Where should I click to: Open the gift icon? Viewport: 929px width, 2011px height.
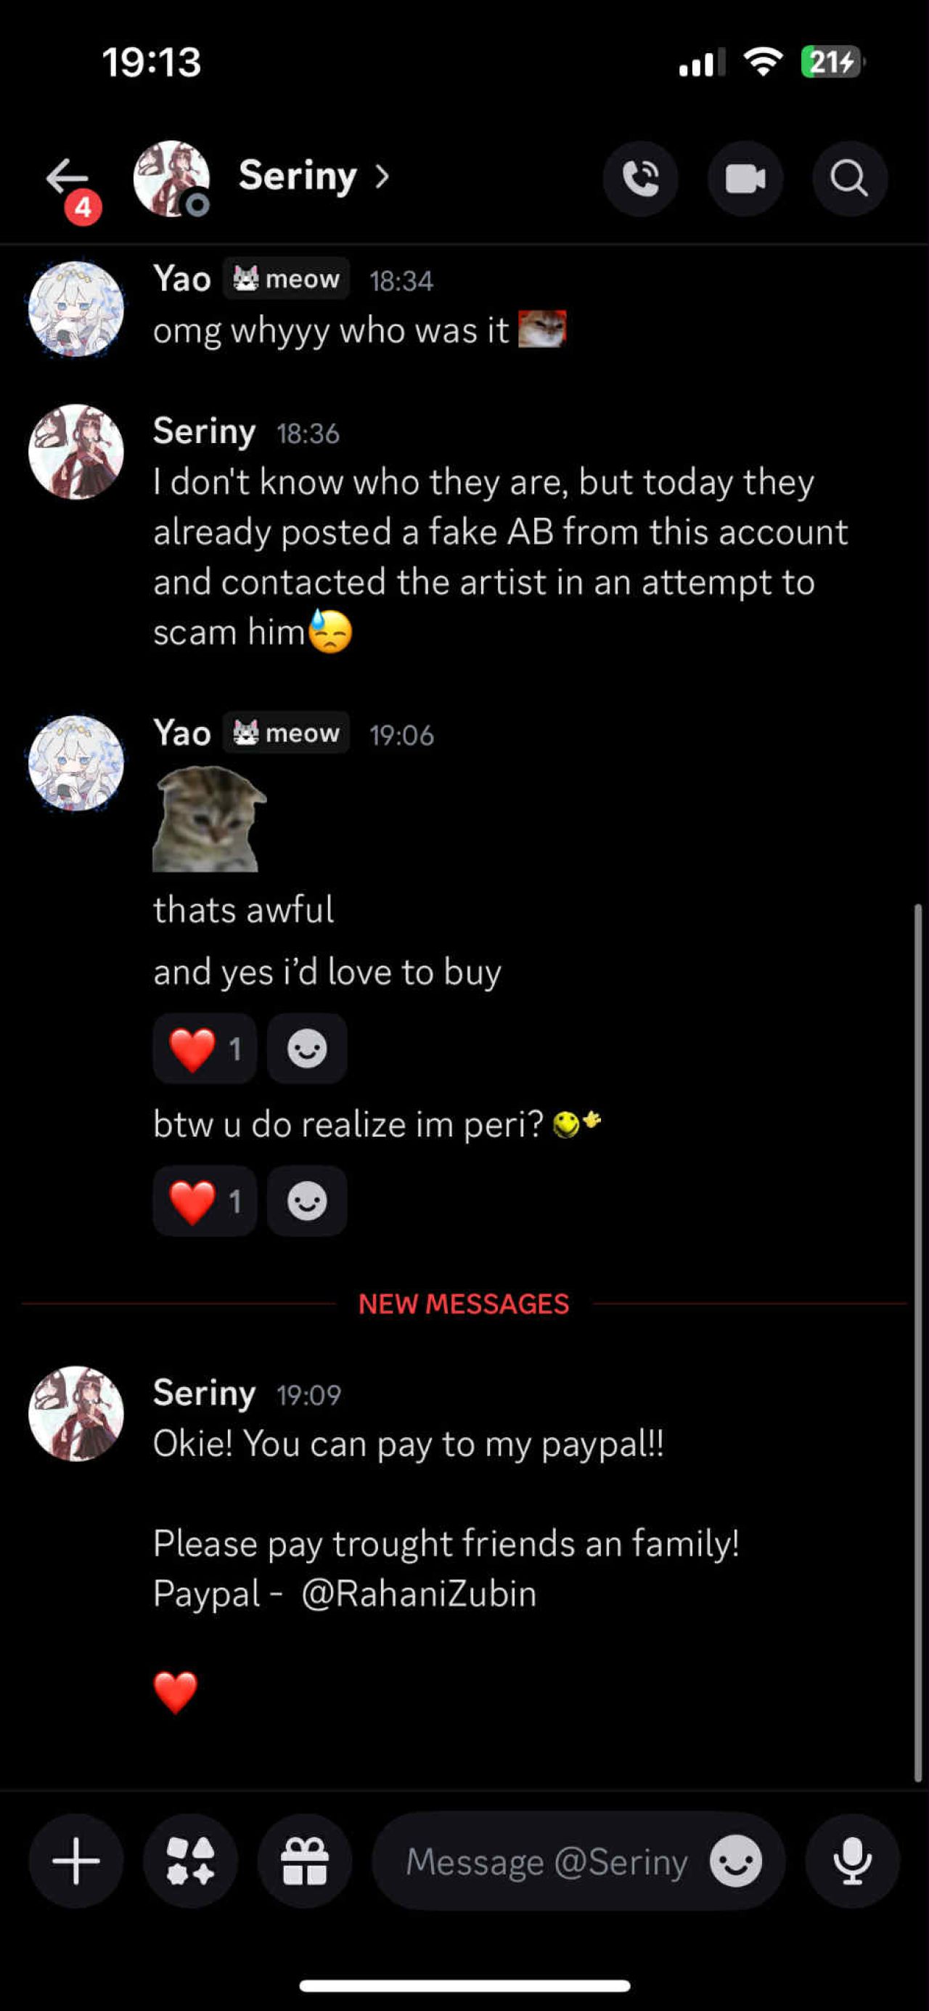[x=305, y=1861]
